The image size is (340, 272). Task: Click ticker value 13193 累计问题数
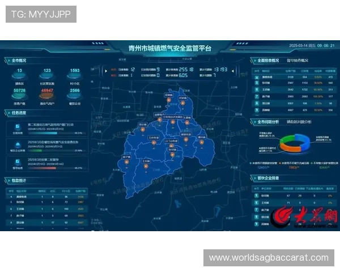pos(221,69)
